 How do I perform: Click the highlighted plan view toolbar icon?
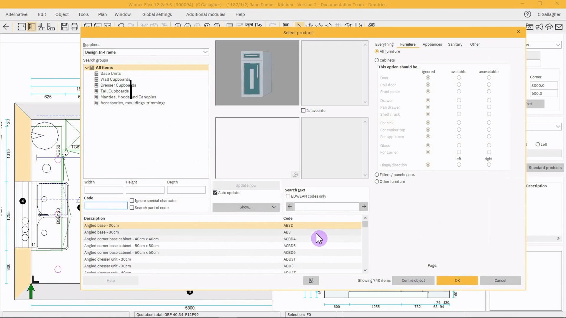pyautogui.click(x=32, y=27)
